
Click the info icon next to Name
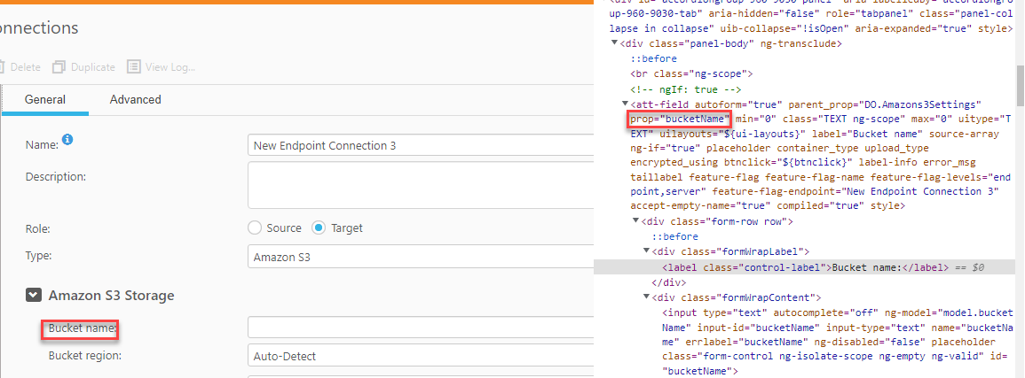point(67,140)
